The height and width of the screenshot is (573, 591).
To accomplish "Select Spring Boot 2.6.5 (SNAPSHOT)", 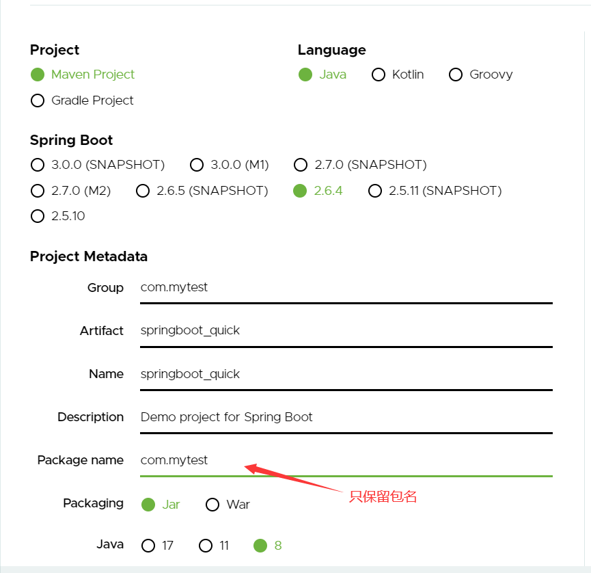I will click(143, 191).
